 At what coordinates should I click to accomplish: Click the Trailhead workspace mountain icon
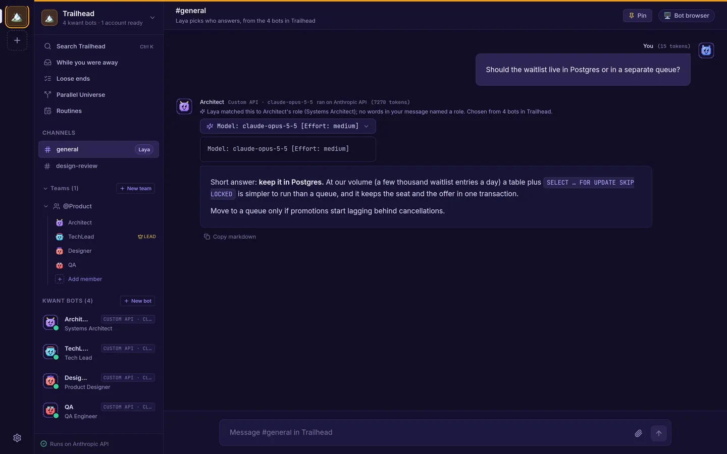[17, 17]
